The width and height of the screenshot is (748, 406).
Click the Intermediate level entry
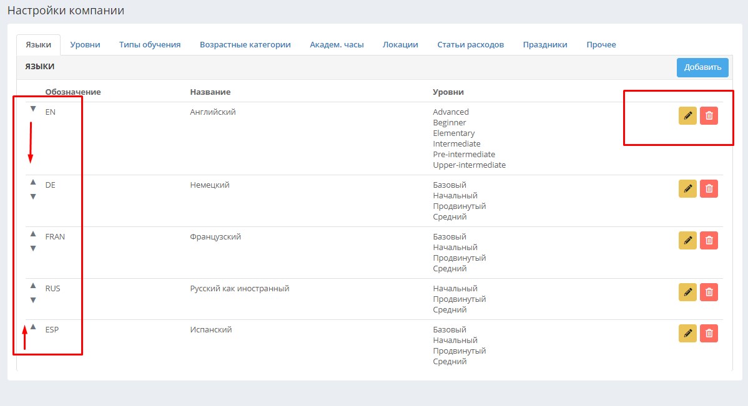coord(456,144)
